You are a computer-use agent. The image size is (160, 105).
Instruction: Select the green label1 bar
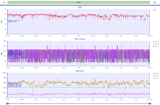[x=79, y=2]
